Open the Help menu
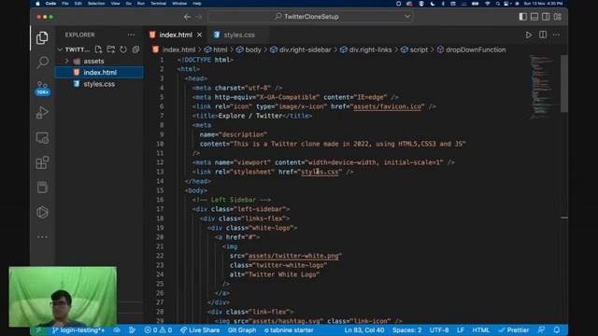This screenshot has height=336, width=598. 197,4
